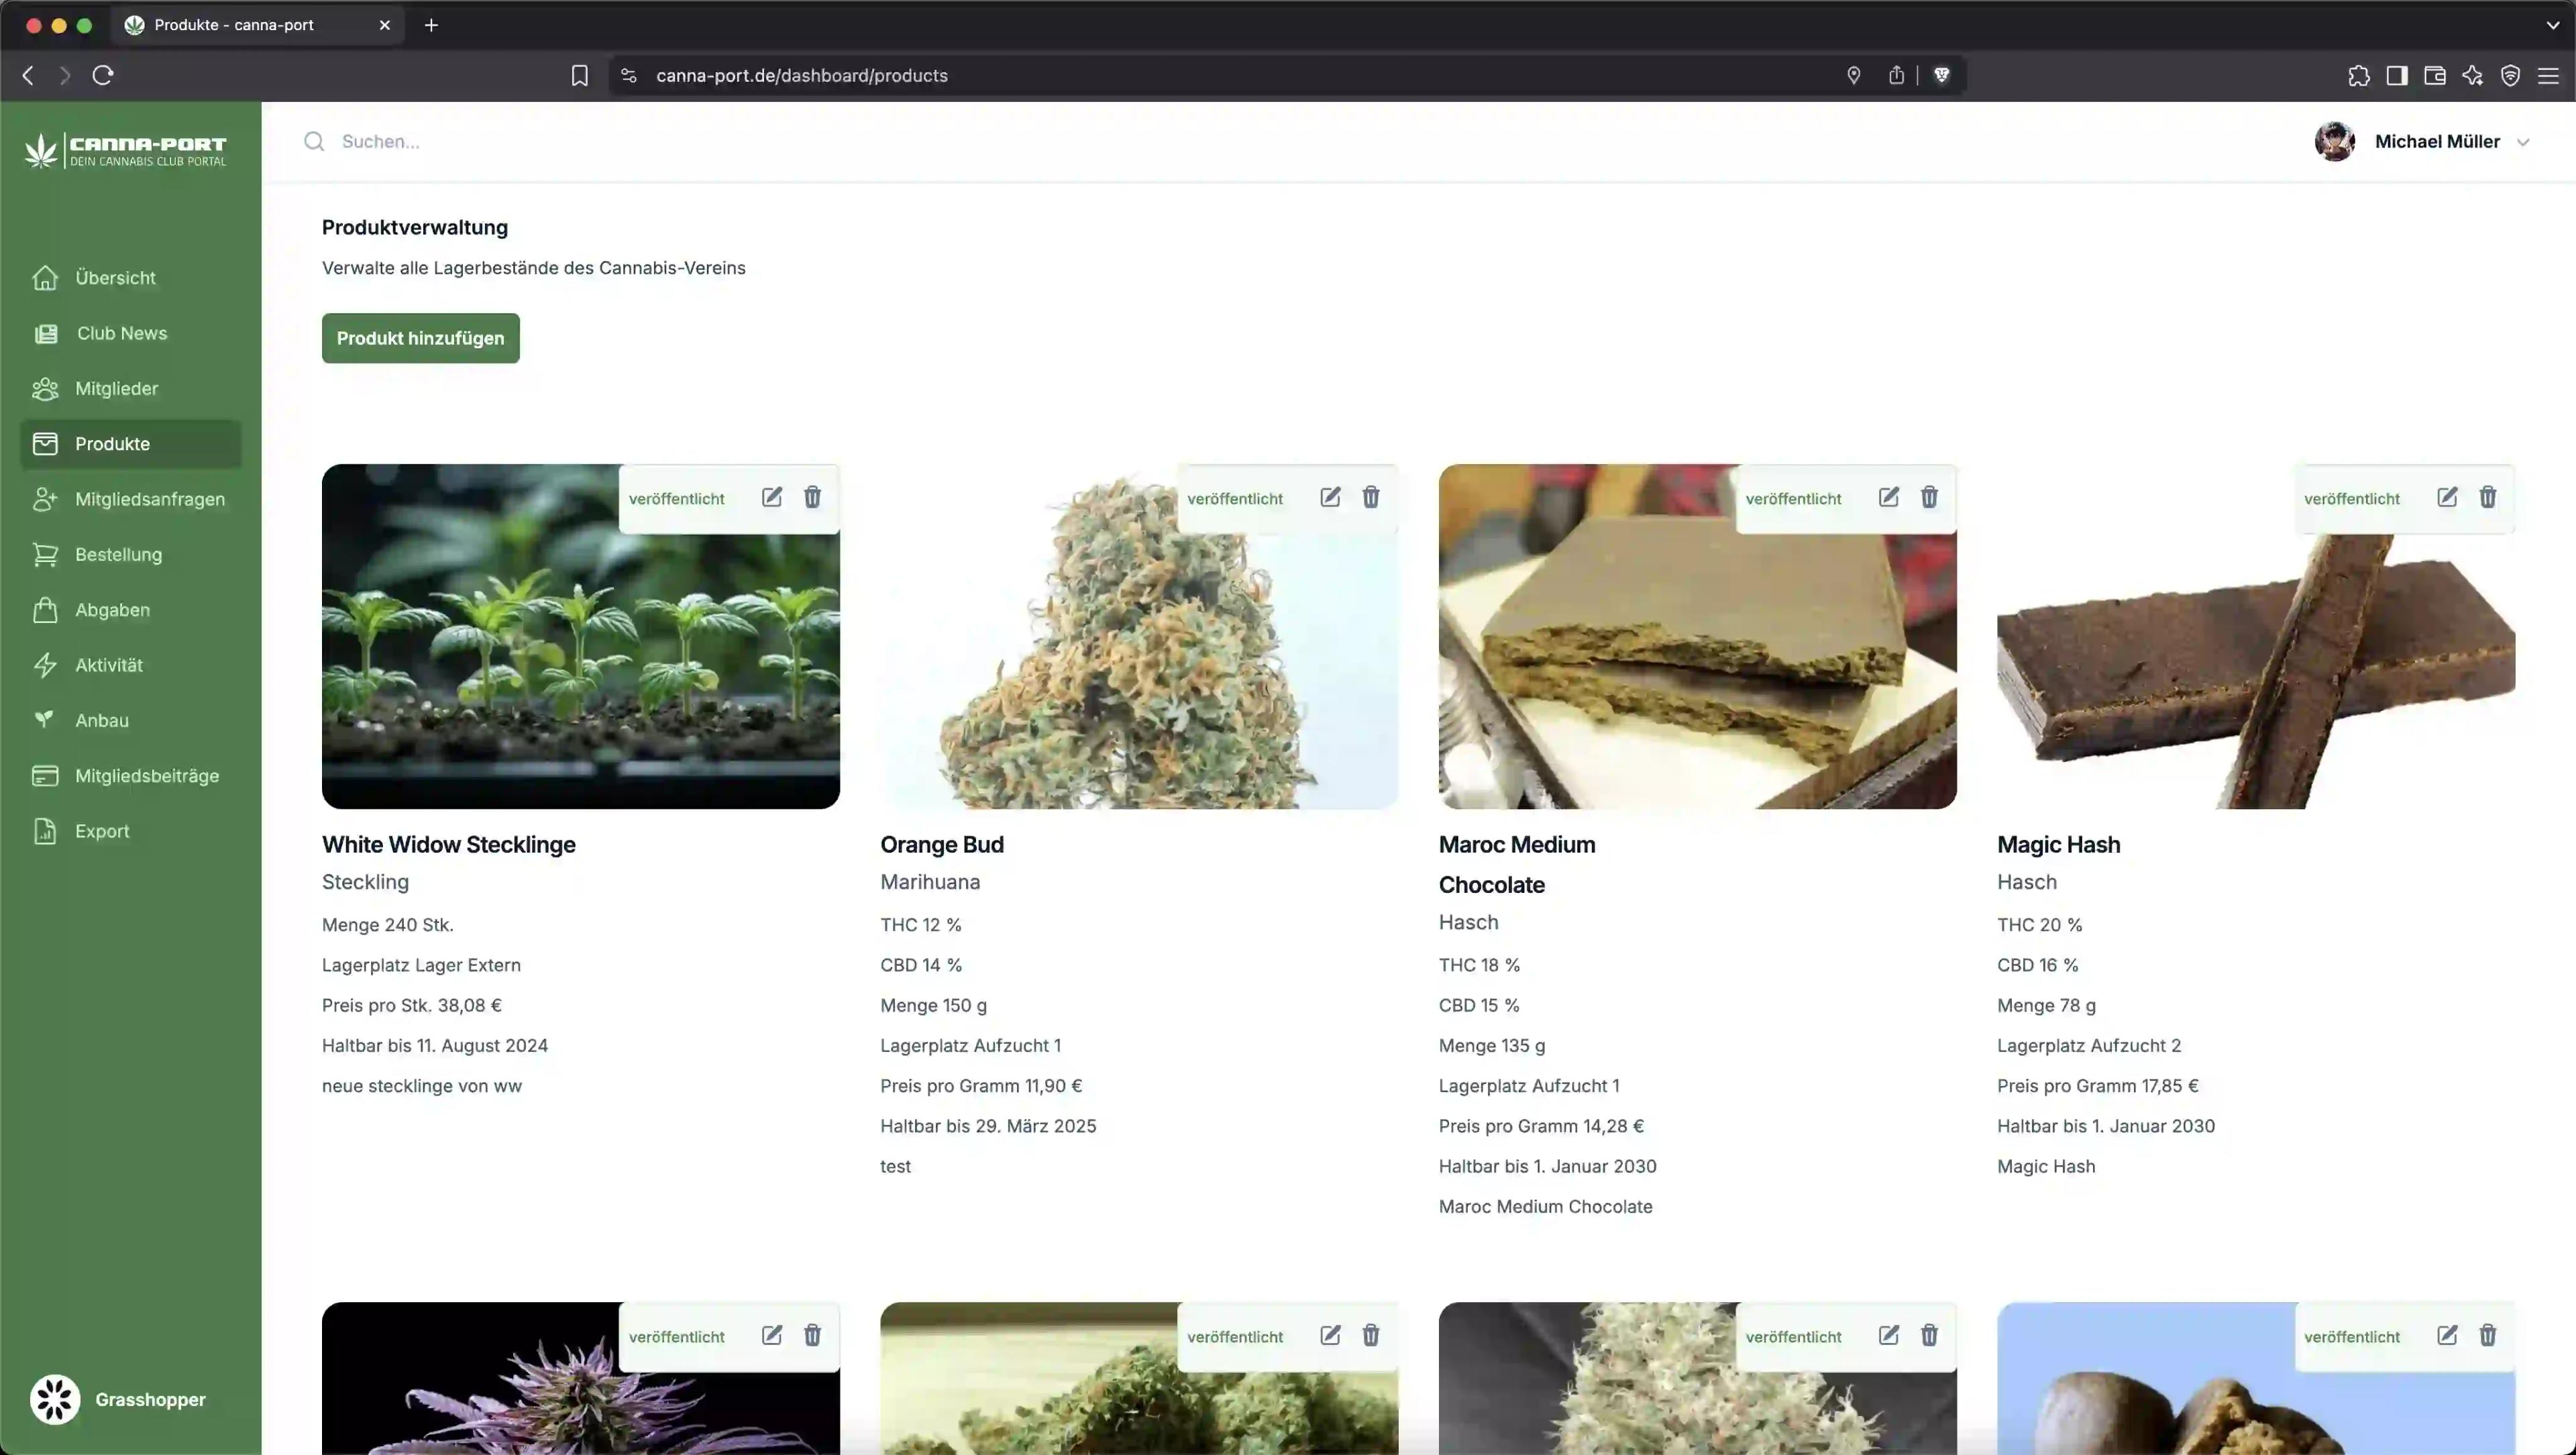Click the edit pencil on the purple bud card
2576x1455 pixels.
pyautogui.click(x=772, y=1335)
